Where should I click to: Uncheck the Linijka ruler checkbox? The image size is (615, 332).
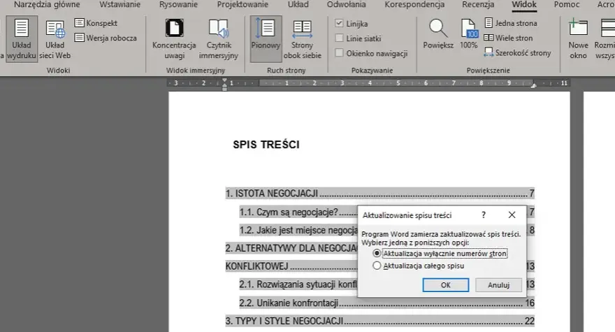coord(339,24)
